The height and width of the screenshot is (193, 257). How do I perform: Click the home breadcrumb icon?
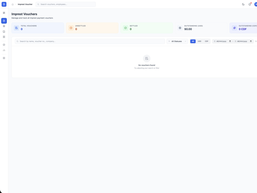click(x=13, y=4)
